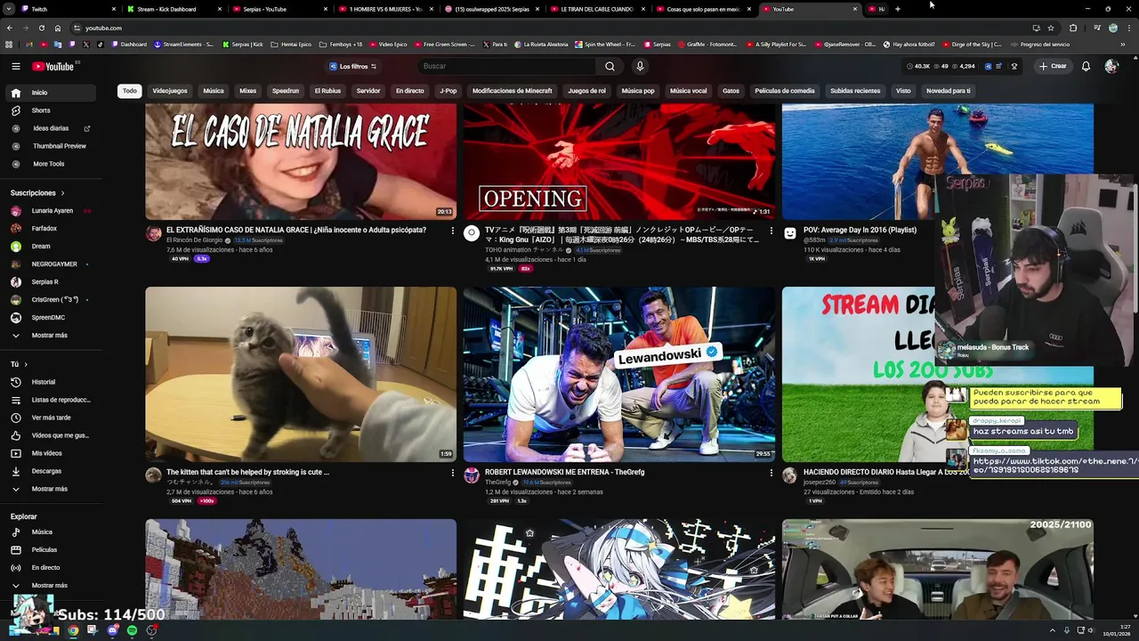This screenshot has width=1139, height=641.
Task: Open the Hentai Epico bookmarks folder
Action: tap(291, 44)
